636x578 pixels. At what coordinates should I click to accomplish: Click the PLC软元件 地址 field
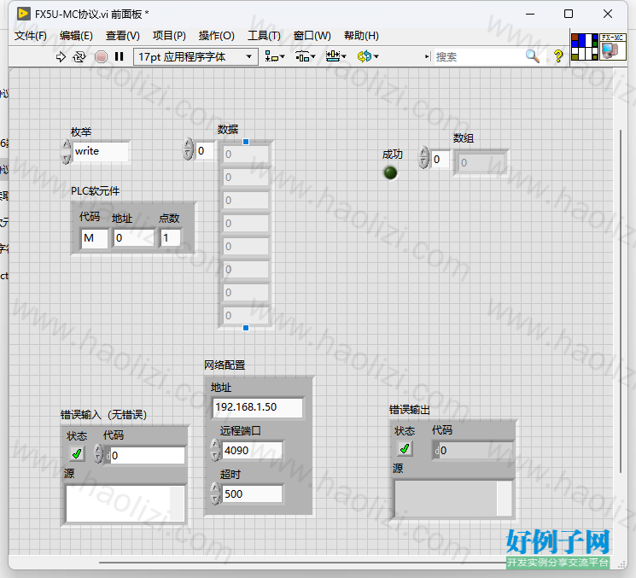tap(134, 238)
